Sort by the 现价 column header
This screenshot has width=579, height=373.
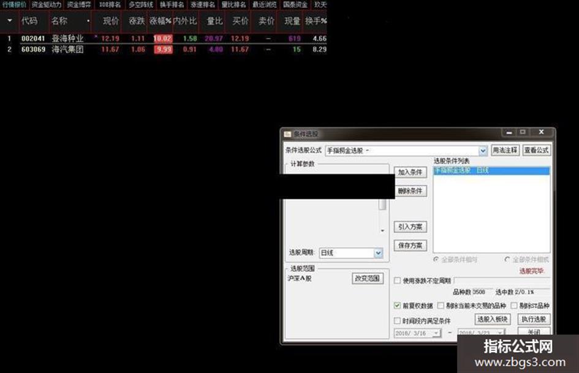[x=110, y=21]
